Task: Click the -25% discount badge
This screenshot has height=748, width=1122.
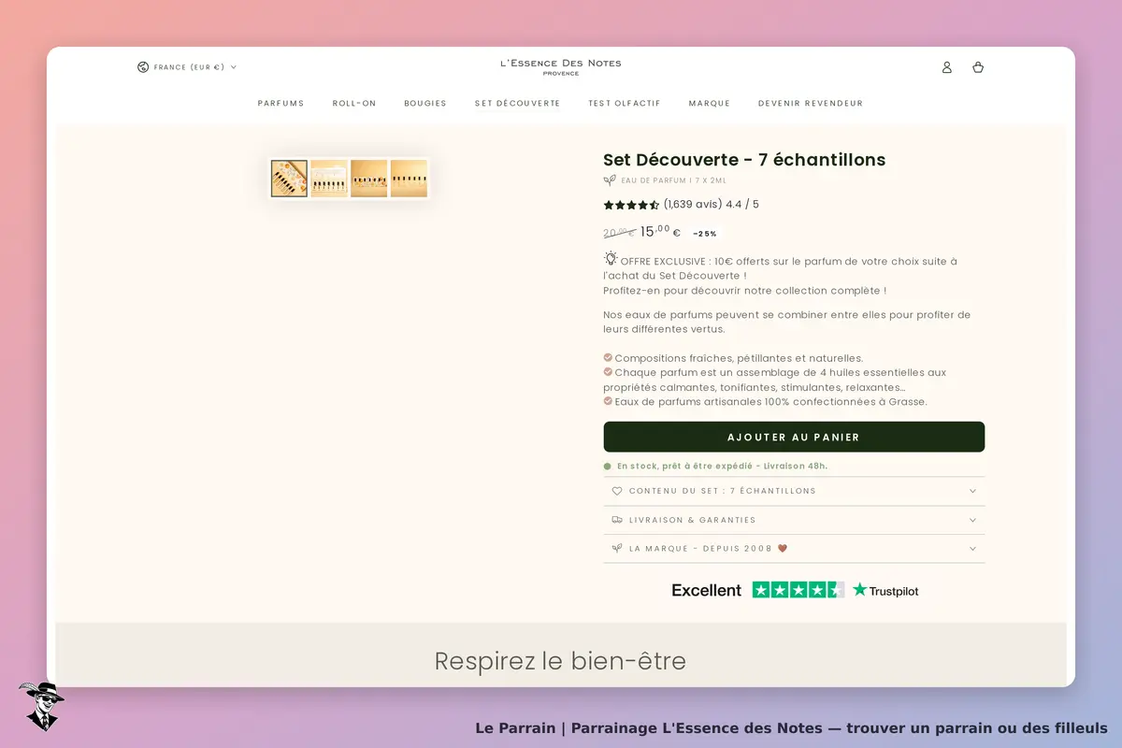Action: (x=705, y=234)
